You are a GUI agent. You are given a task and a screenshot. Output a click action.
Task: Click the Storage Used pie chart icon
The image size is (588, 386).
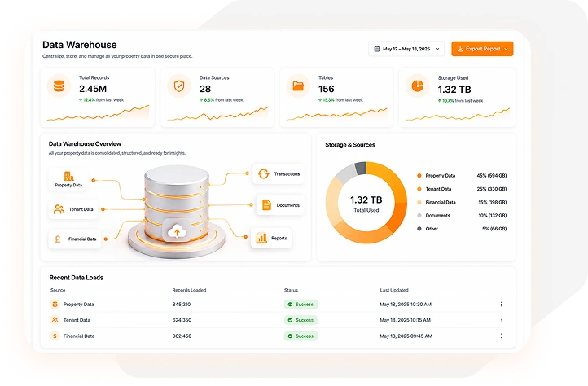coord(417,86)
